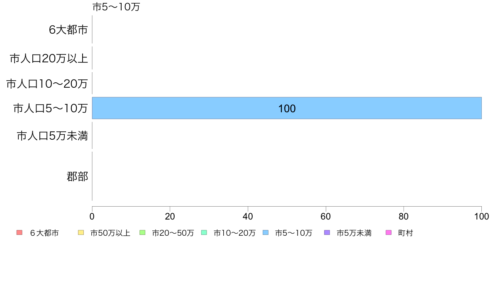Click the x-axis tick label 60
493x306 pixels.
(x=326, y=217)
